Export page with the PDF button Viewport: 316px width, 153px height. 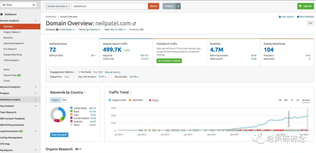(310, 23)
